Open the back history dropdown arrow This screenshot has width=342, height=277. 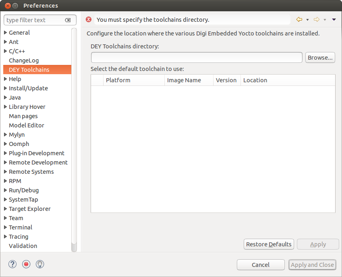click(307, 20)
